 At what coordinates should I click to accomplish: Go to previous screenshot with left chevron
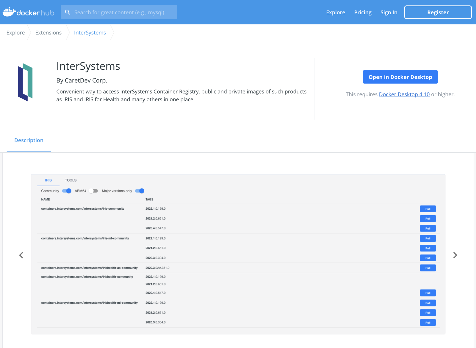(21, 255)
